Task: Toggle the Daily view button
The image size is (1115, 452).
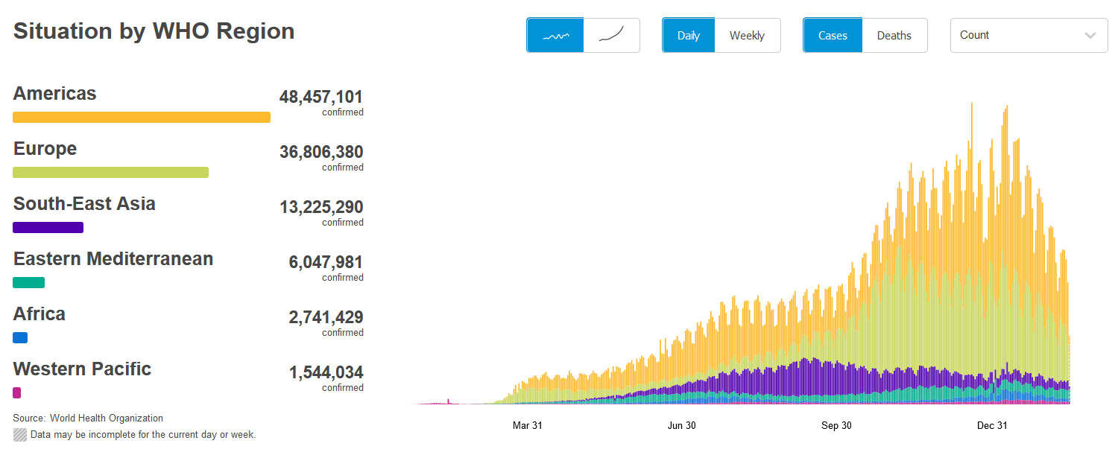Action: point(688,36)
